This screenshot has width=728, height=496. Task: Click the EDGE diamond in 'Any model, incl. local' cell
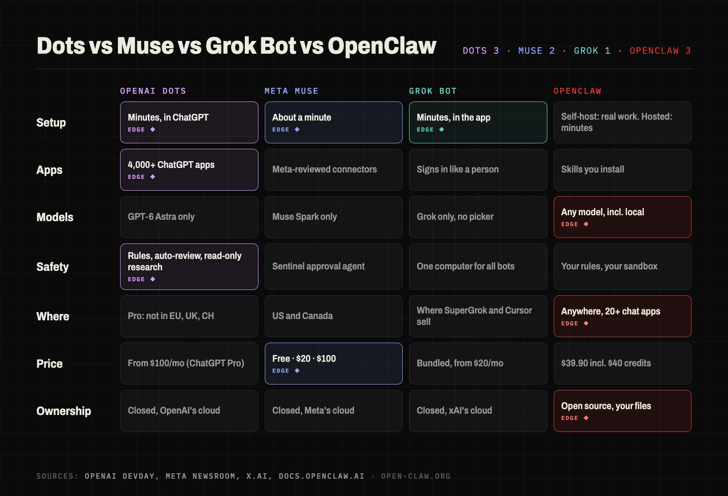pyautogui.click(x=586, y=224)
